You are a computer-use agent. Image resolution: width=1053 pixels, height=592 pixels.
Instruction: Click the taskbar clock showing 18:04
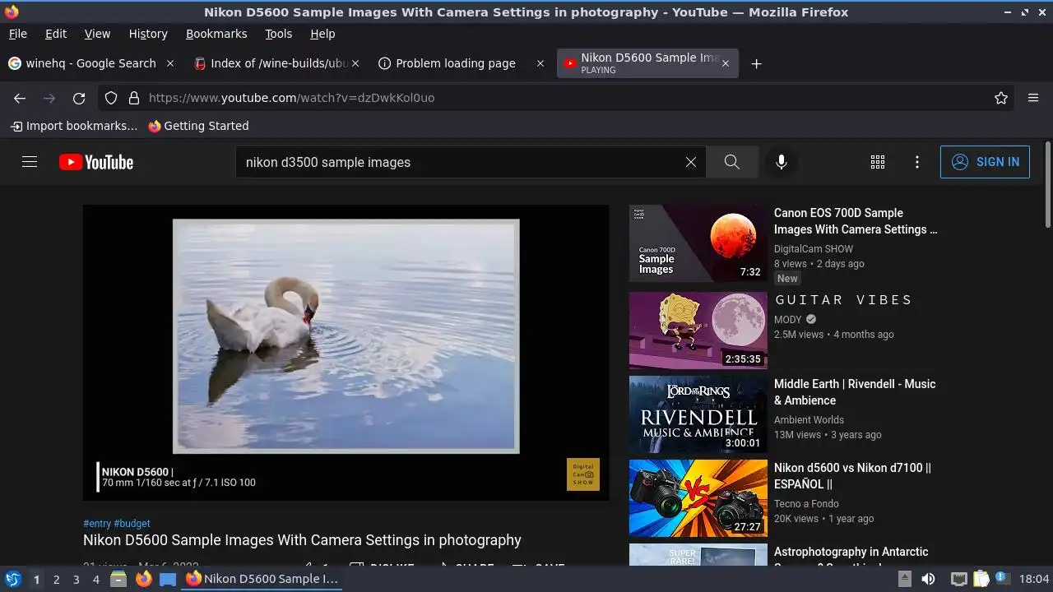[x=1034, y=580]
